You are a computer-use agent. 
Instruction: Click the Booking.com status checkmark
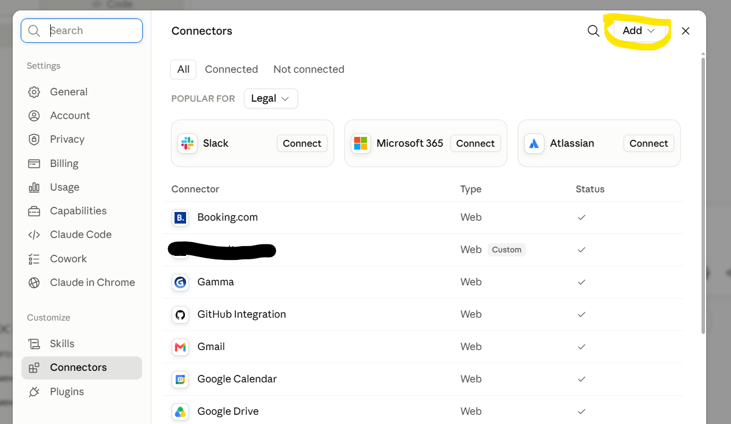582,218
